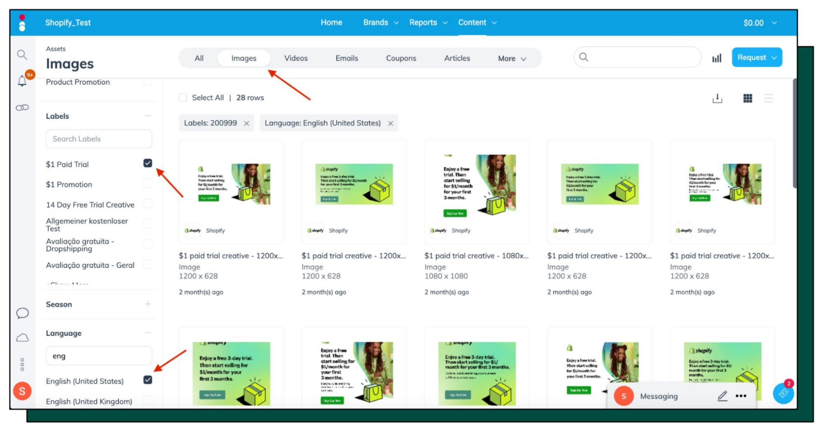Click the Search Labels input field

point(99,139)
